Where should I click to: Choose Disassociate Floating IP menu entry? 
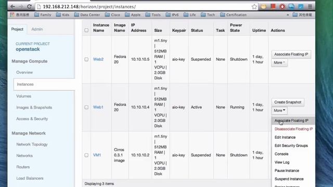[x=293, y=129]
